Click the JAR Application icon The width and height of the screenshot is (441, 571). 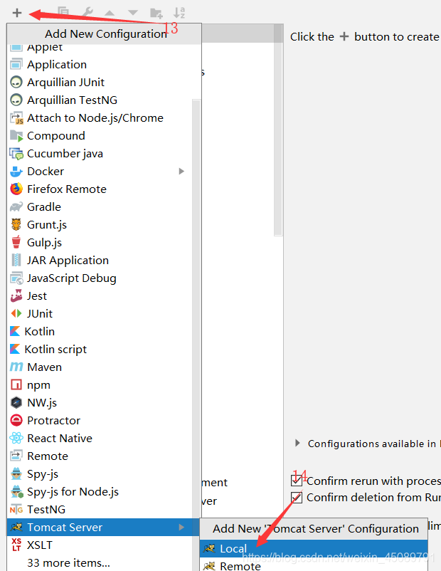(x=16, y=260)
